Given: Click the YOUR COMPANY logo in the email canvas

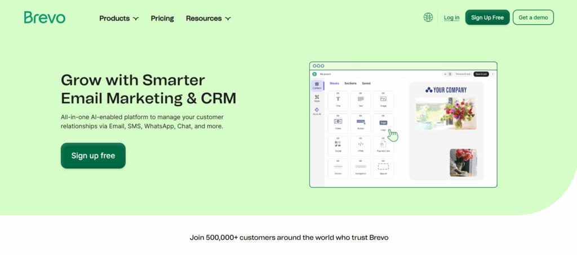Looking at the screenshot, I should click(446, 90).
